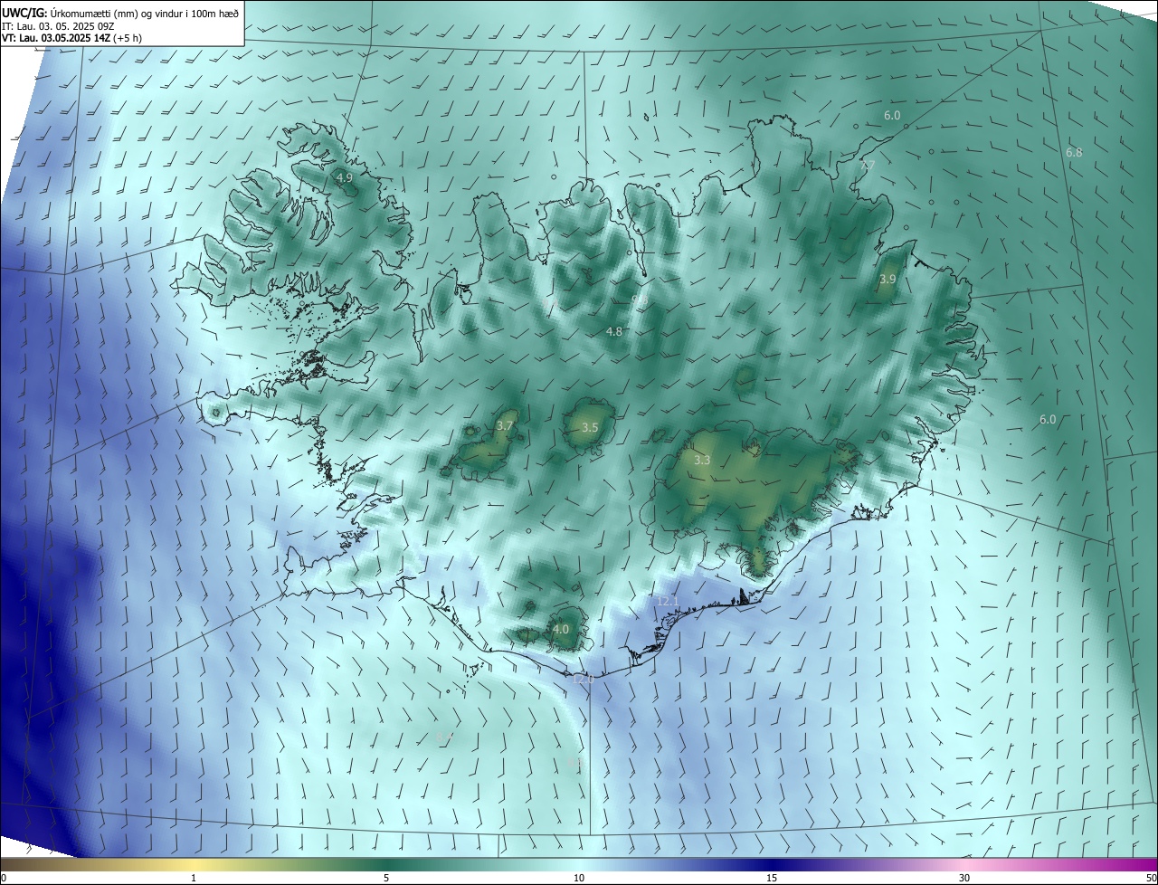
Task: Click the 15 tick on the color scale
Action: click(x=772, y=878)
